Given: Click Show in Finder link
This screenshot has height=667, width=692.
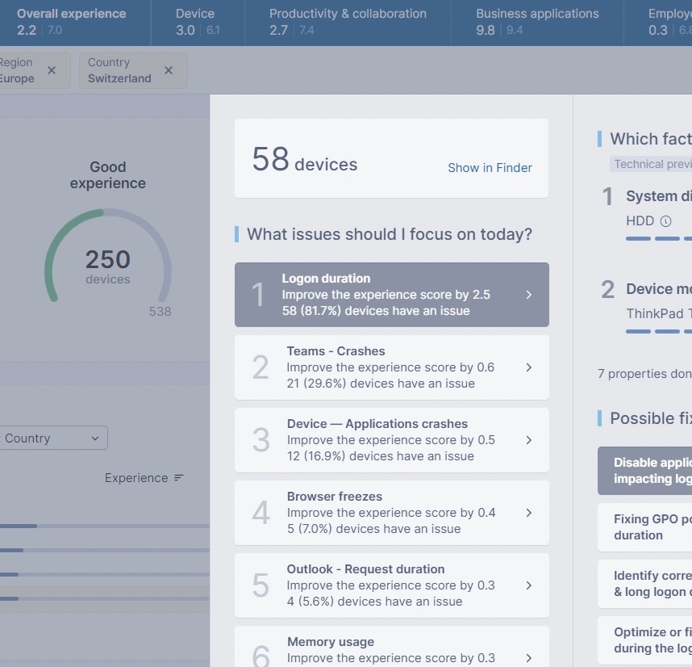Looking at the screenshot, I should point(490,168).
